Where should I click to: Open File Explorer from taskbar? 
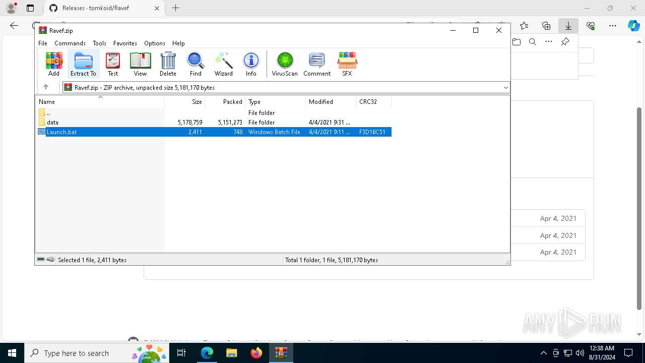[x=231, y=353]
